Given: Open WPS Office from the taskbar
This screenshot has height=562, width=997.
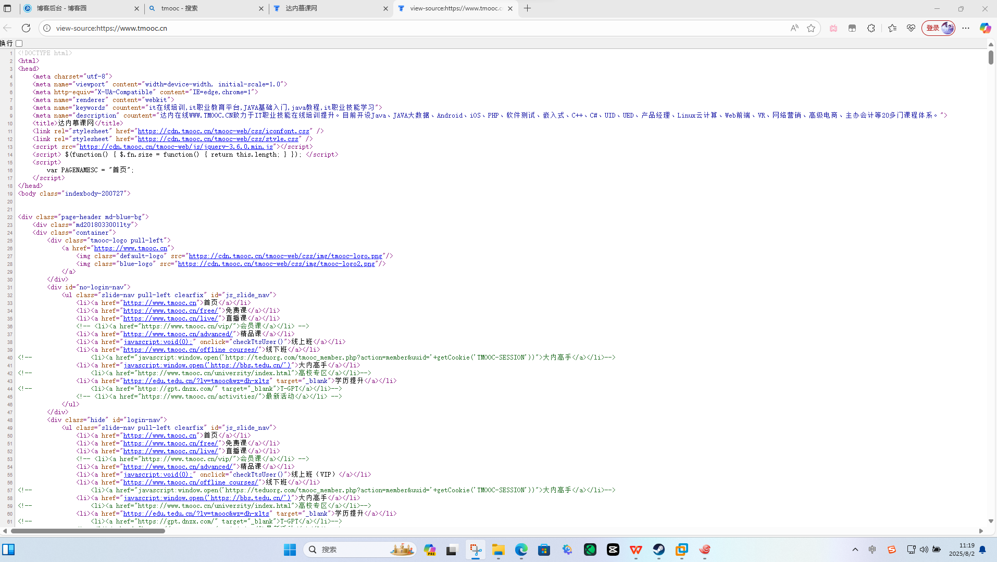Looking at the screenshot, I should [636, 550].
